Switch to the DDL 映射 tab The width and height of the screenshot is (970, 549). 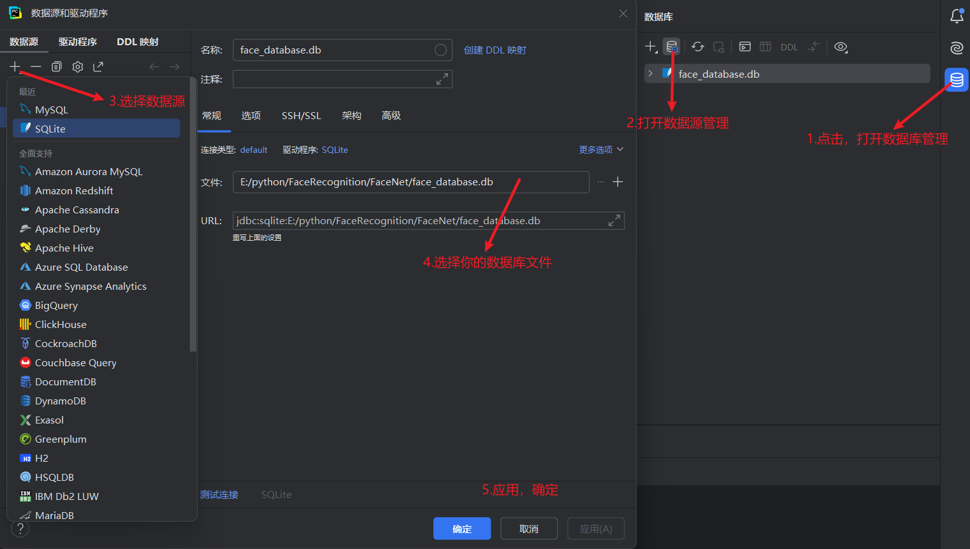click(x=138, y=42)
